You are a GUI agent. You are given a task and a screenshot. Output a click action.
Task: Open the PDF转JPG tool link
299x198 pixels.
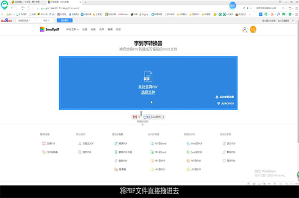tap(158, 169)
